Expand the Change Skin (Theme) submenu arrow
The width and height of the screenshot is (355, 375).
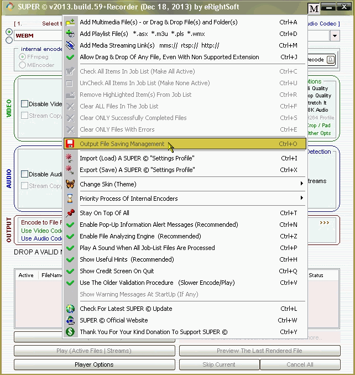click(x=302, y=184)
